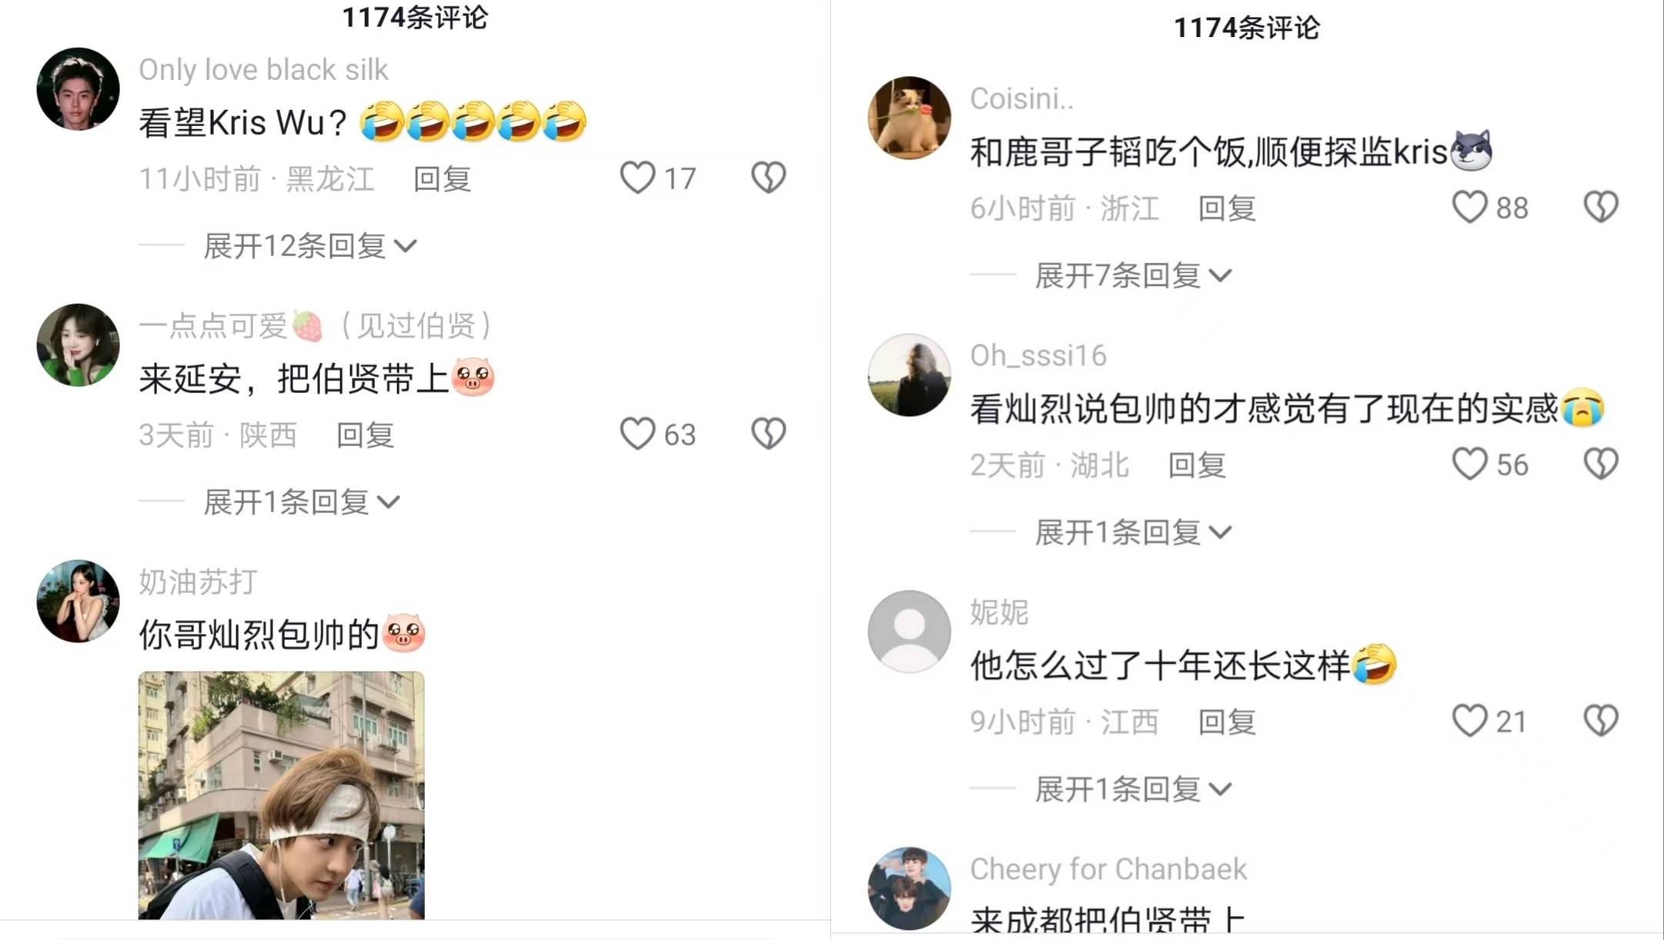
Task: Open 奶油苏打's attached photo
Action: pyautogui.click(x=281, y=795)
